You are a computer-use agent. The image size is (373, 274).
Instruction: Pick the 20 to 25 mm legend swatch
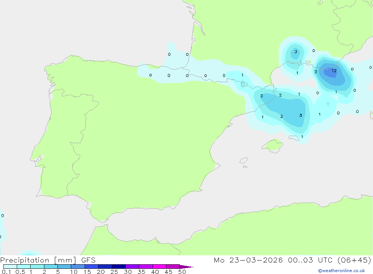[x=105, y=267]
